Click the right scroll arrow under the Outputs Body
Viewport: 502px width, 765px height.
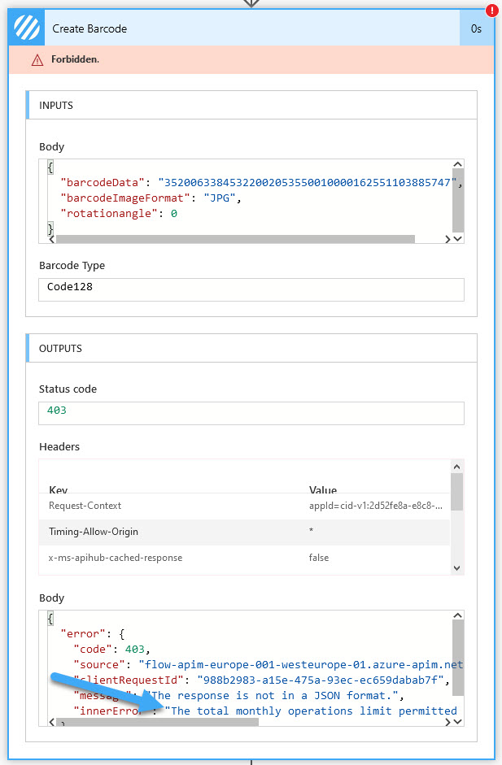[x=450, y=722]
